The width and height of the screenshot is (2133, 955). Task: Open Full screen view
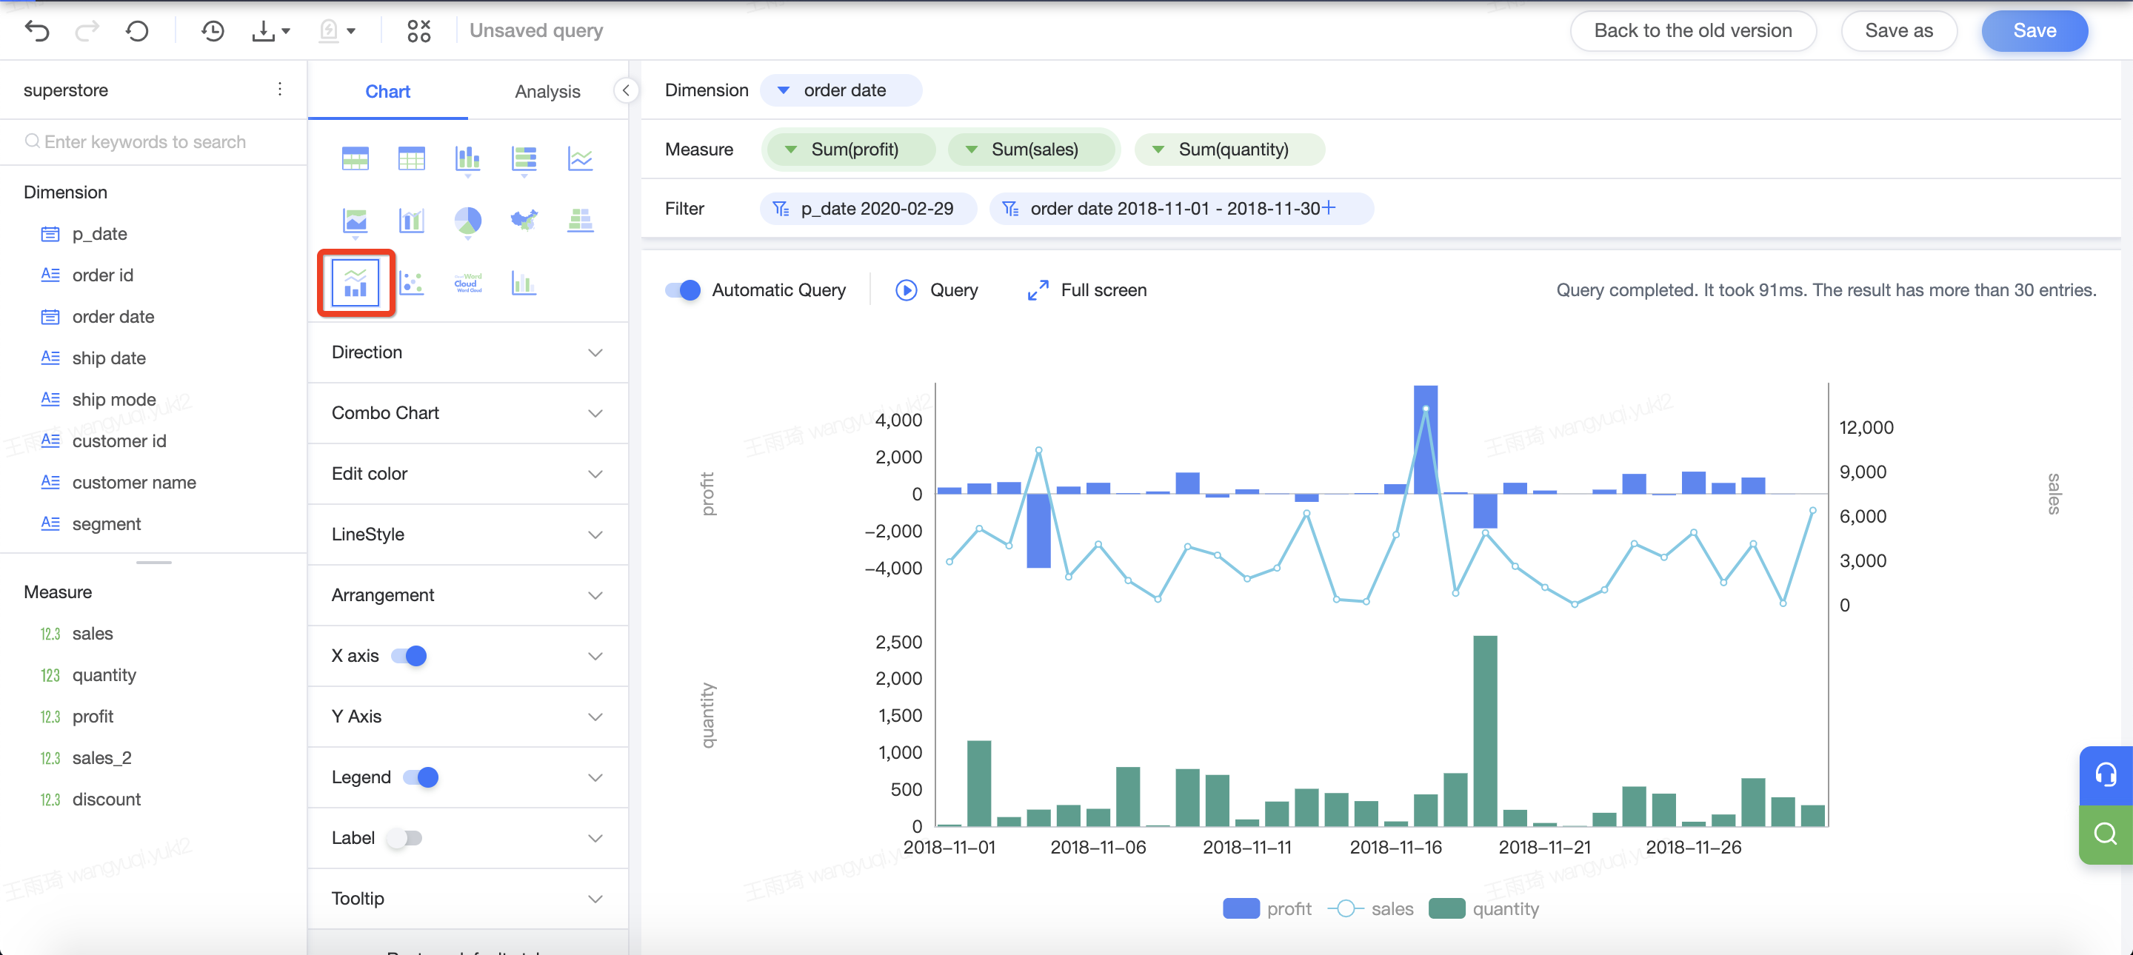1086,289
